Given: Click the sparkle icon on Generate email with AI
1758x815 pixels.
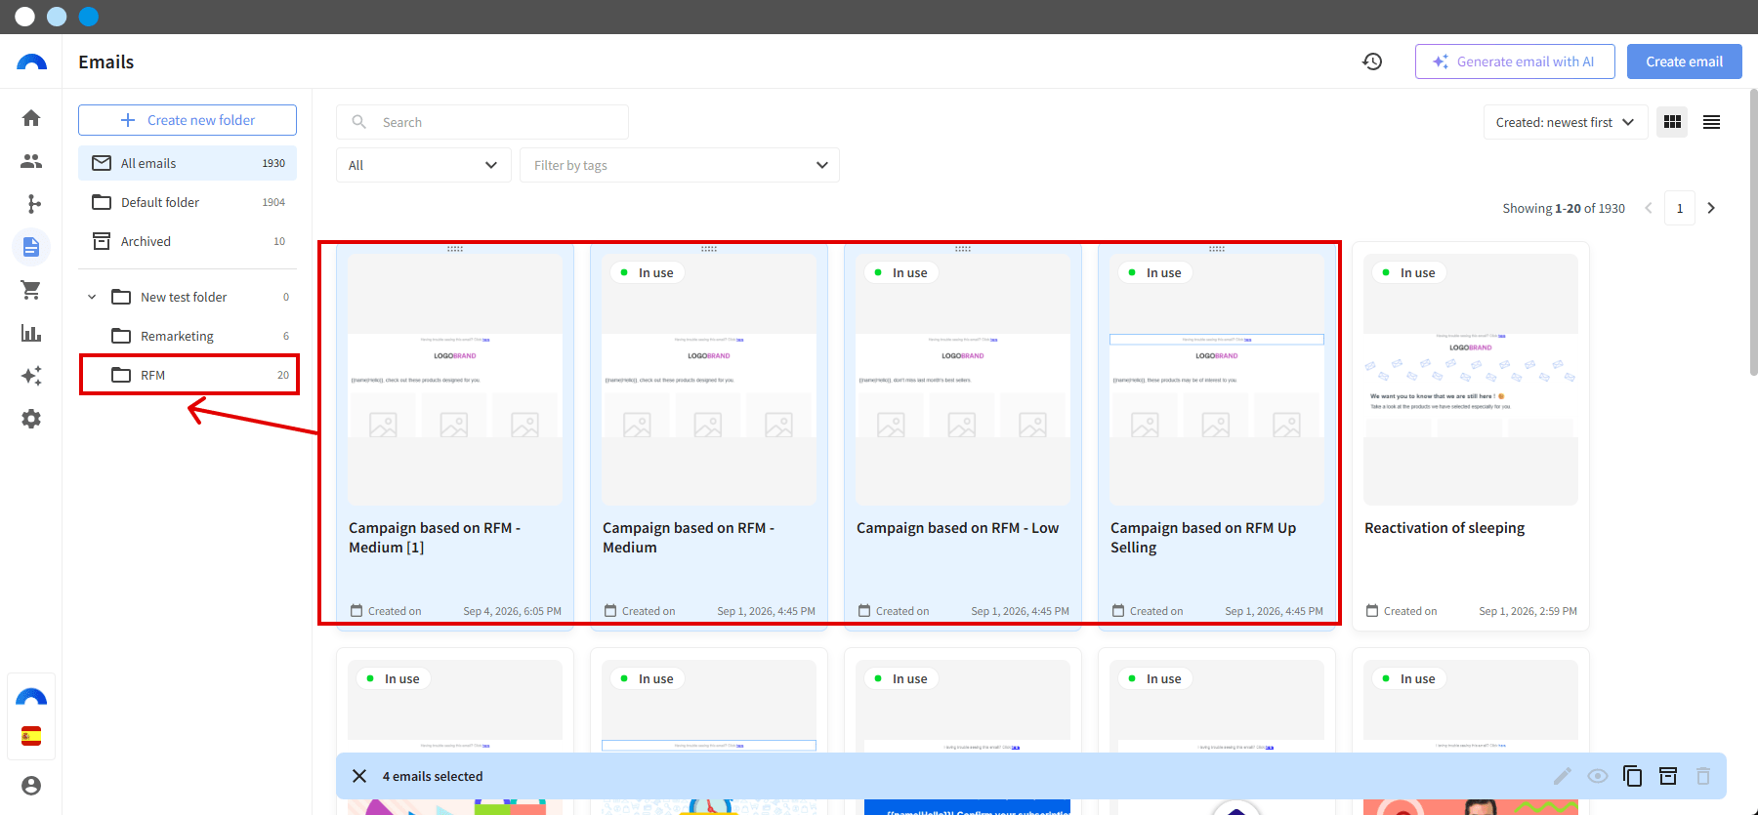Looking at the screenshot, I should coord(1441,61).
